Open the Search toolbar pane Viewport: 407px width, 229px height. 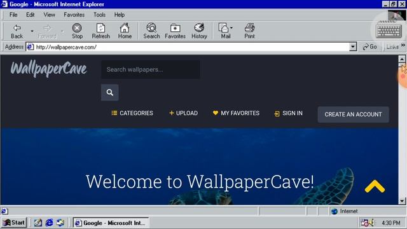[151, 31]
